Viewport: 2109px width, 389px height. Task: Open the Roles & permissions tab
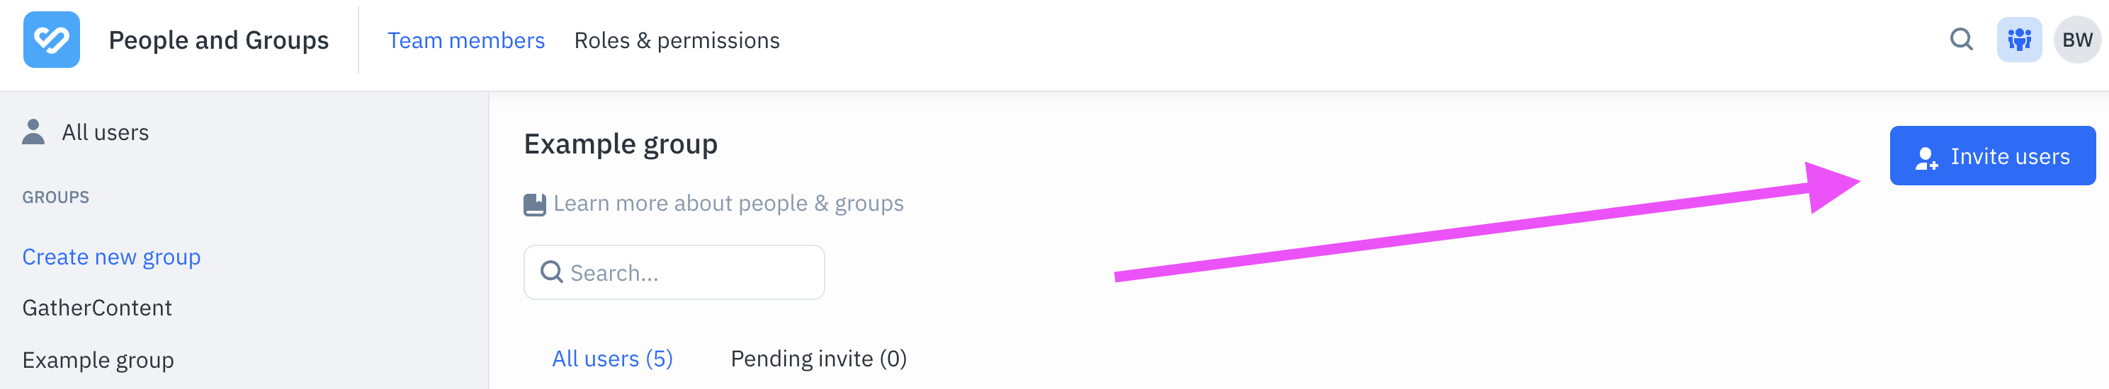click(677, 41)
